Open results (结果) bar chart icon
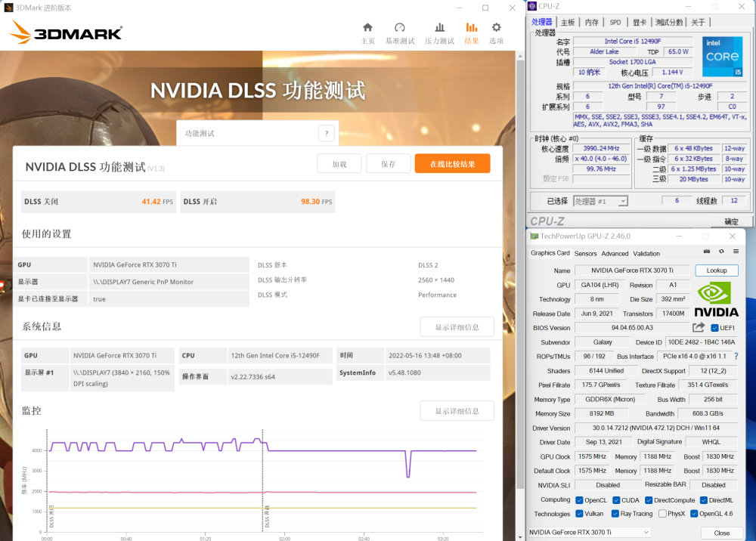Screen dimensions: 756x541 (472, 27)
